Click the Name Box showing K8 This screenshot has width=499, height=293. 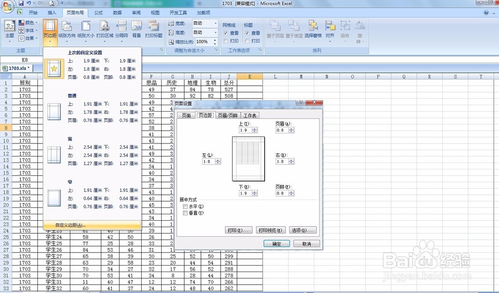pos(25,60)
